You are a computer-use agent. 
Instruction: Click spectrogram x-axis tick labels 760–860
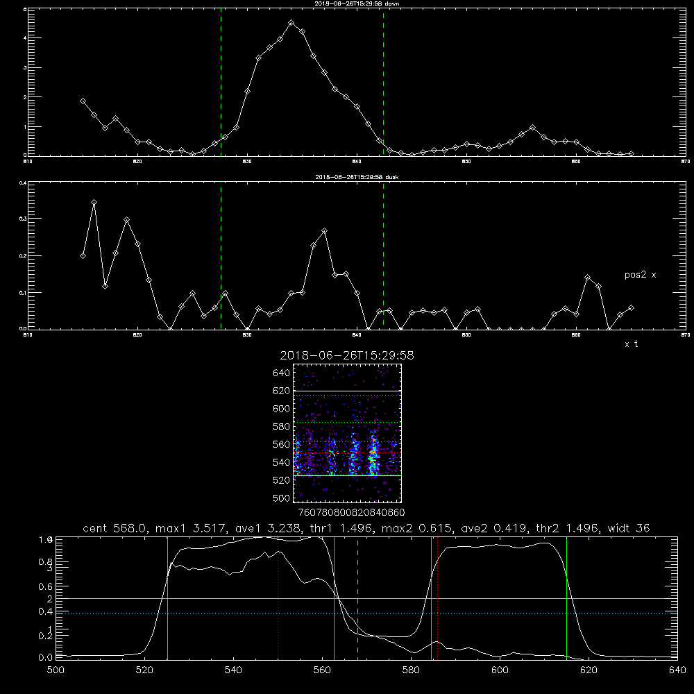coord(351,512)
